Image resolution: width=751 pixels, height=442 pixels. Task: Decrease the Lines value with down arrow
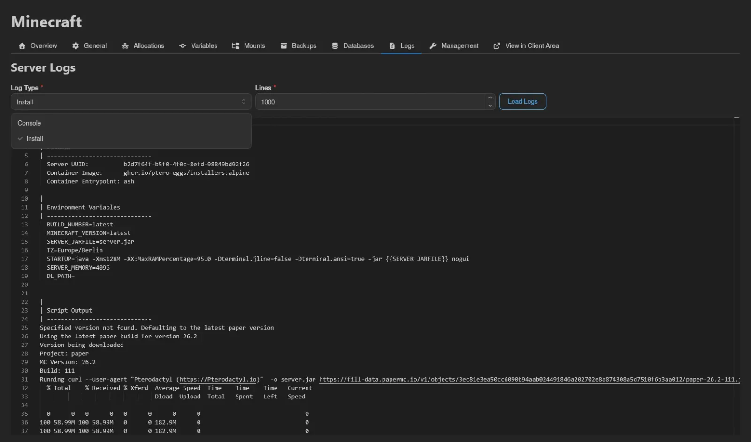(x=490, y=106)
